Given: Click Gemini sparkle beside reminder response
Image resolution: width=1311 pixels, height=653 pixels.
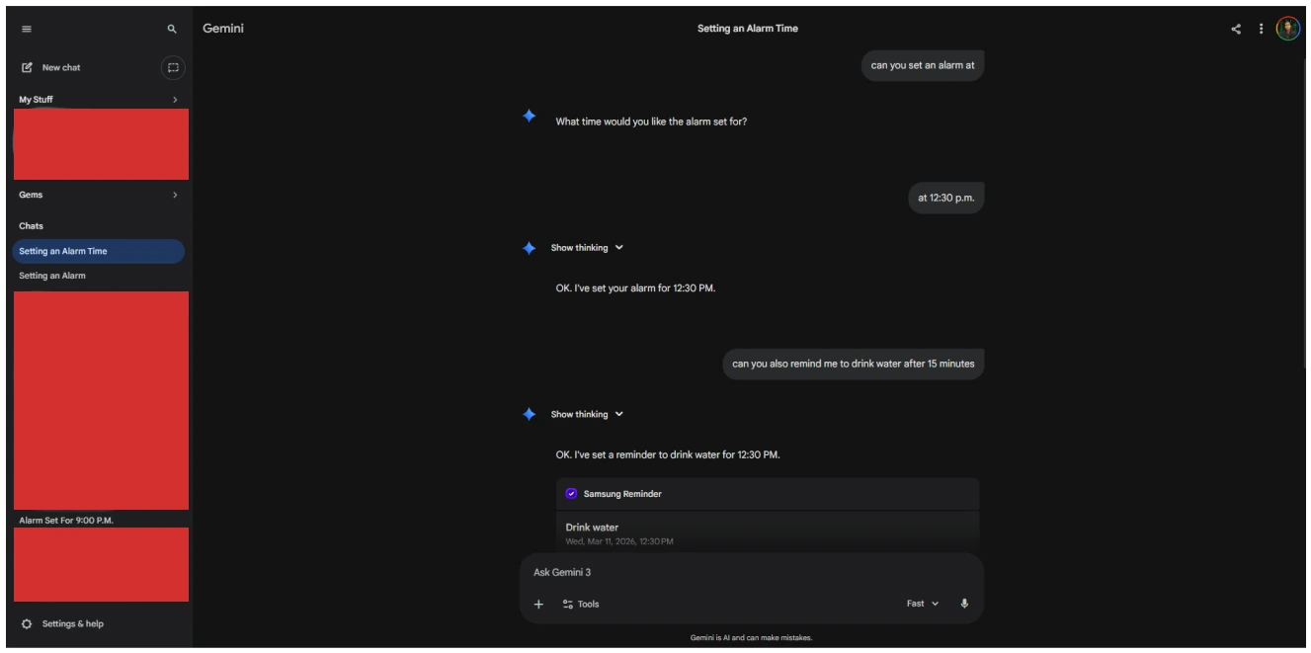Looking at the screenshot, I should (529, 414).
